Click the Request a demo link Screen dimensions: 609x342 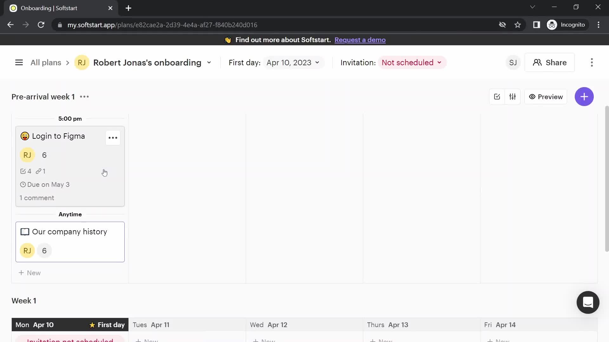point(360,40)
